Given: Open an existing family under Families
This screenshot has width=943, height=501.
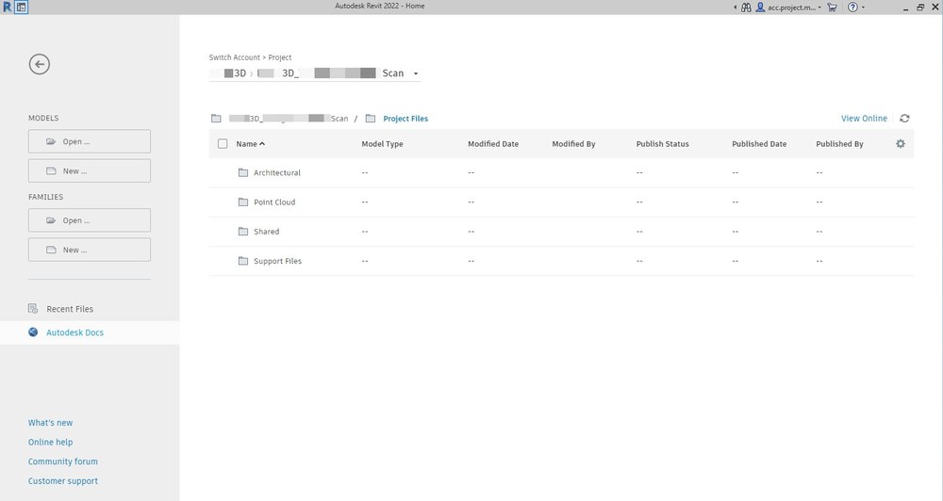Looking at the screenshot, I should point(90,219).
